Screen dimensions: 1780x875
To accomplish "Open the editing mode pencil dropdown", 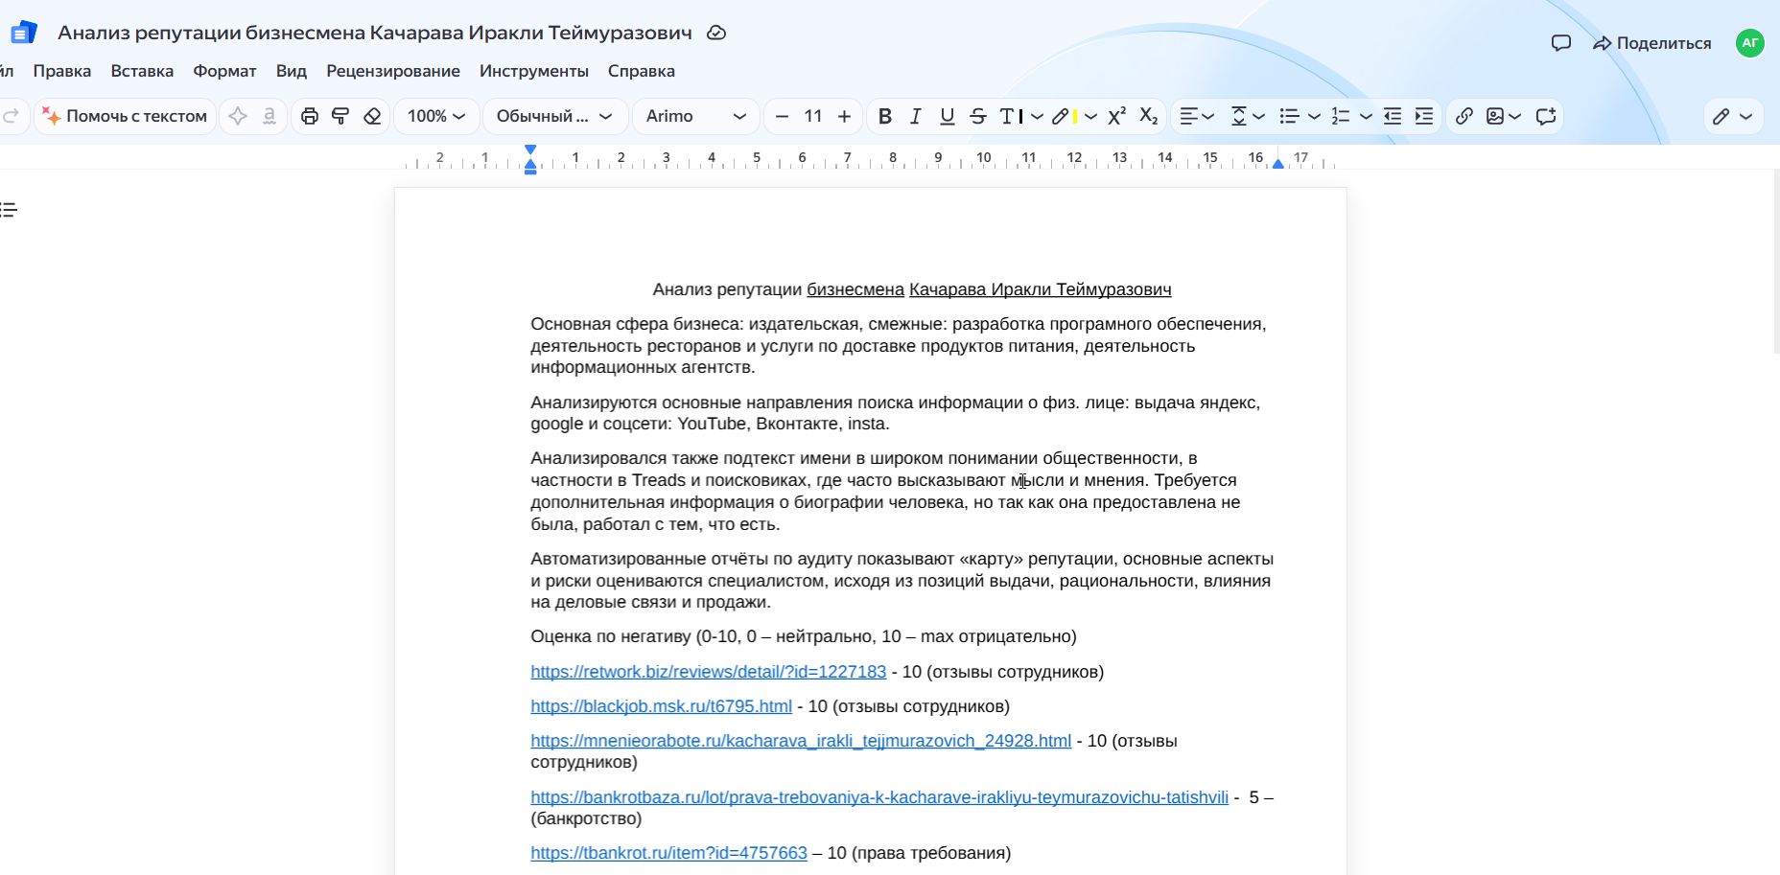I will click(x=1734, y=116).
